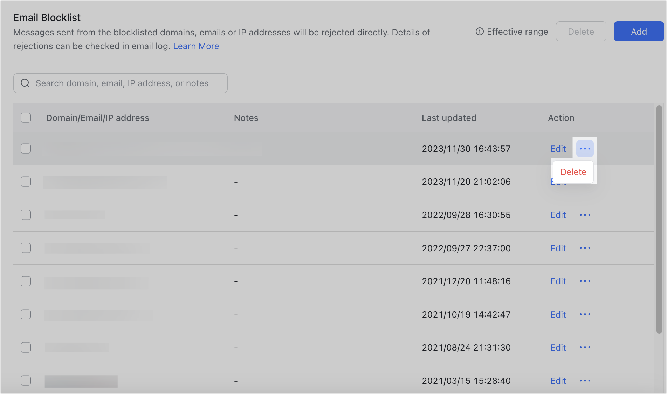The image size is (667, 394).
Task: Edit the entry updated 2023/11/30 16:43:57
Action: [x=558, y=149]
